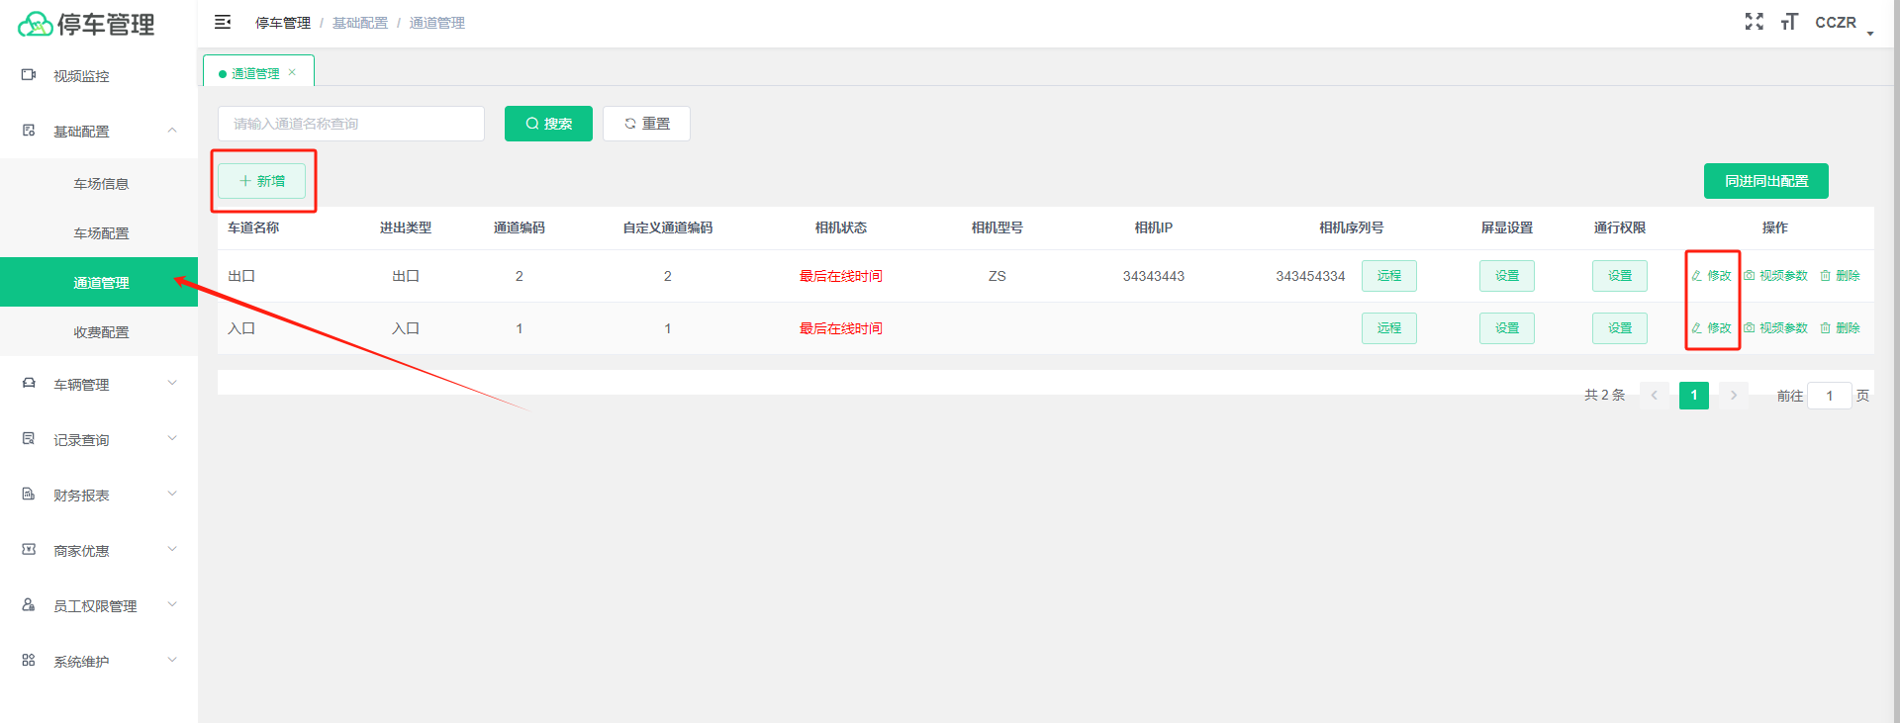Screen dimensions: 1900x723
Task: Click the serial number 343454334 cell
Action: coord(1310,276)
